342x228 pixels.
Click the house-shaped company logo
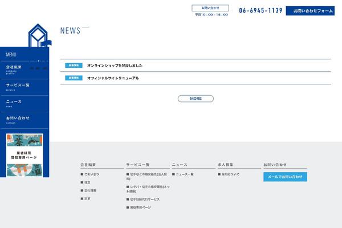click(39, 35)
